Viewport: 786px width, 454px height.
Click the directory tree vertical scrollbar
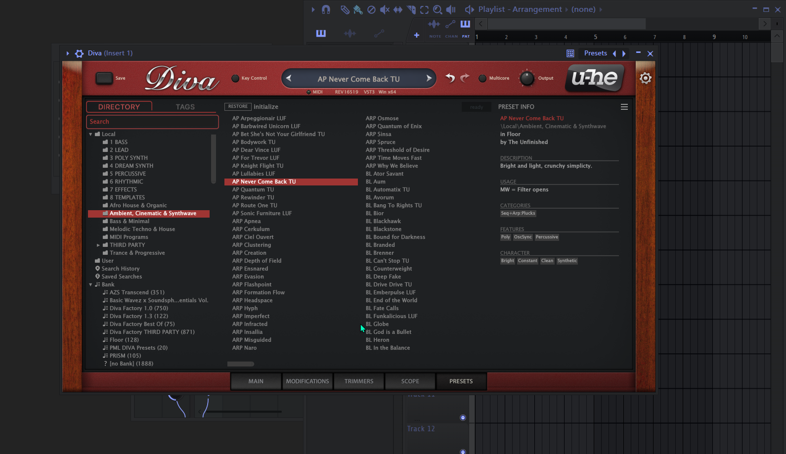click(x=214, y=159)
